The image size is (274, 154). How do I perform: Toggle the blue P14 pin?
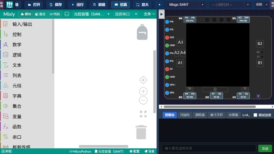167,53
